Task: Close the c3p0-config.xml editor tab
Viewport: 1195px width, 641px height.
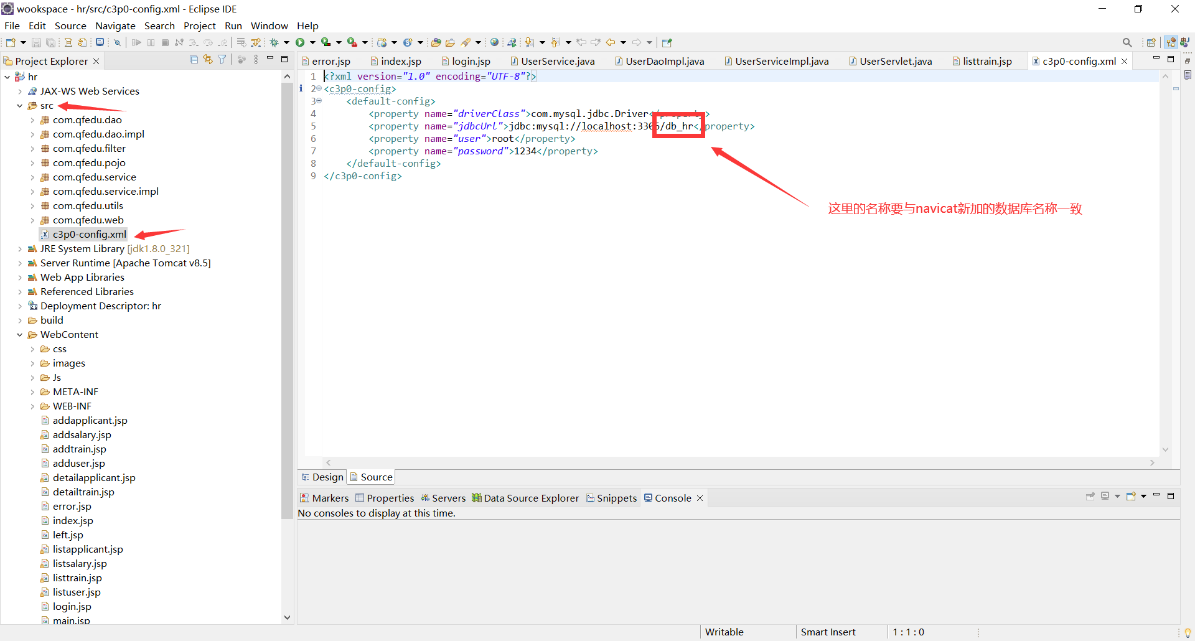Action: point(1125,61)
